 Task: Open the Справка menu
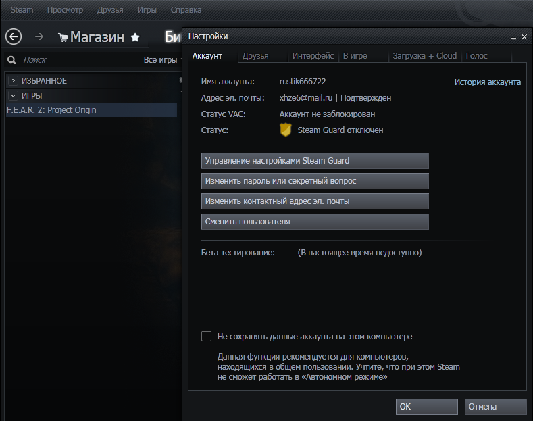[186, 10]
